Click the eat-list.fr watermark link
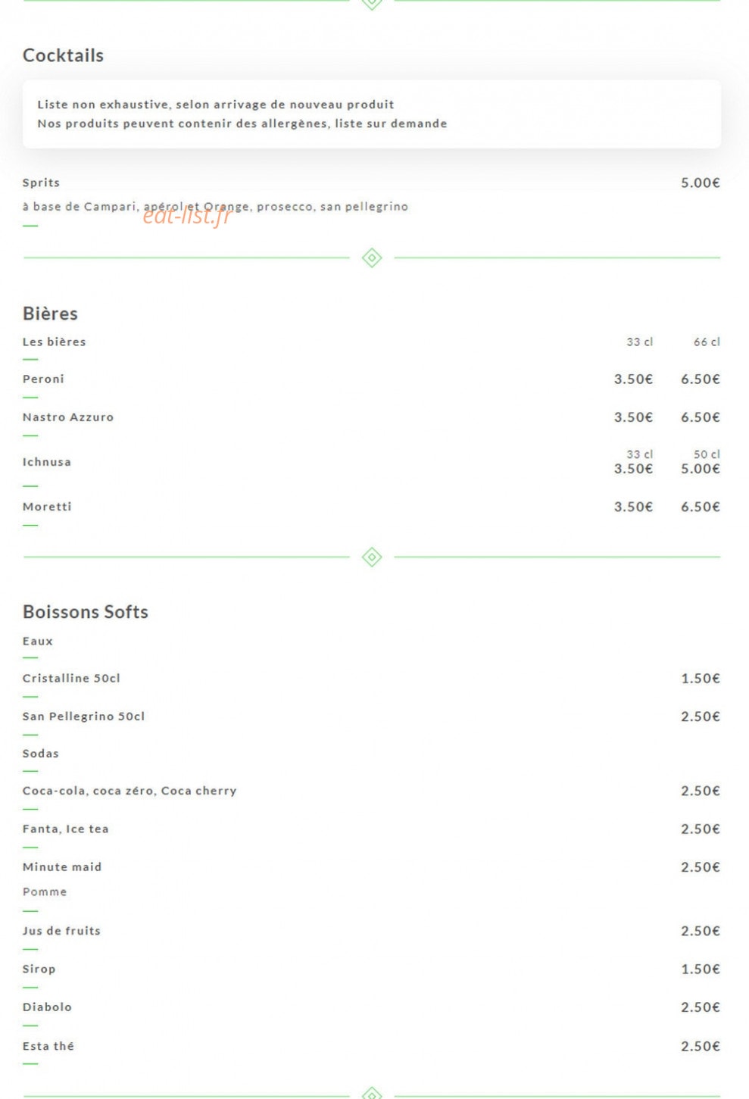 (186, 216)
